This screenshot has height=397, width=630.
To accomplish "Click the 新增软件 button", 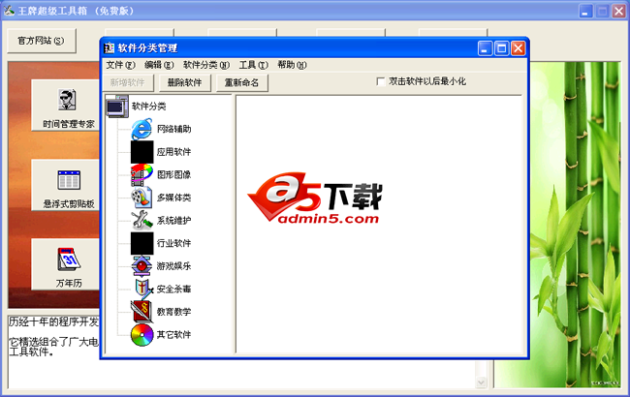I will point(127,82).
